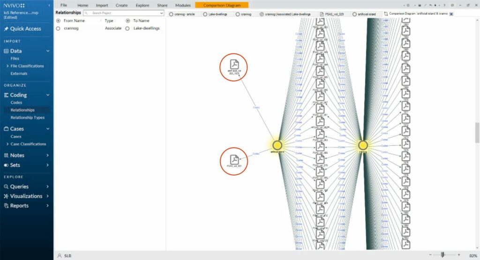Select PSAS_vol_001 PDF node
Screen dimensions: 480x260
[234, 160]
